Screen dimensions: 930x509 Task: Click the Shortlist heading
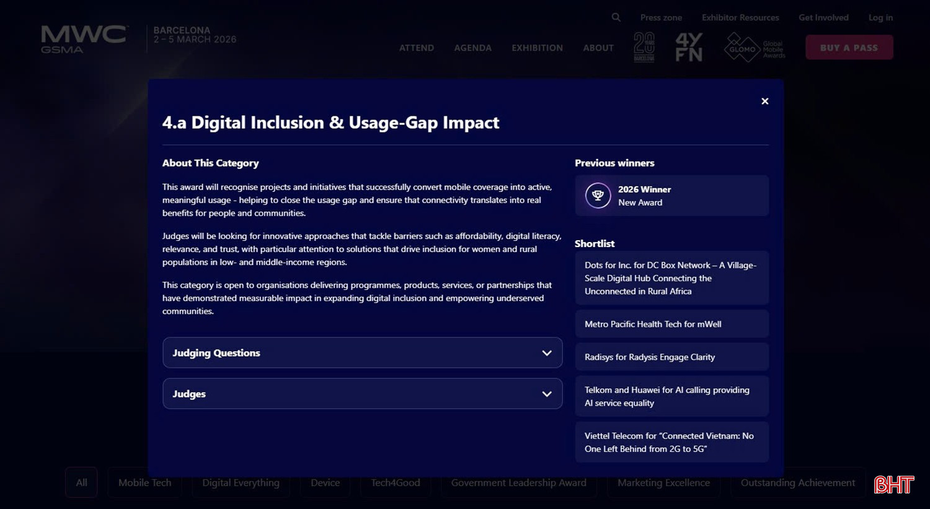595,243
